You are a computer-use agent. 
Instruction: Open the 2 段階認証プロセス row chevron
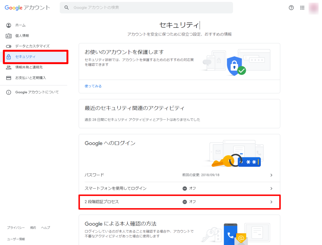(x=271, y=202)
